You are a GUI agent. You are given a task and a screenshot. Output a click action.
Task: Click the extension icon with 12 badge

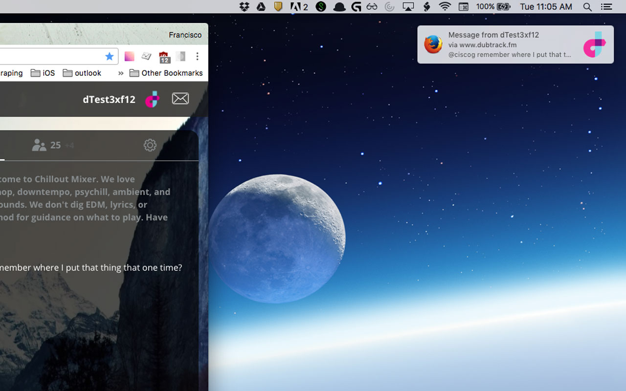164,57
